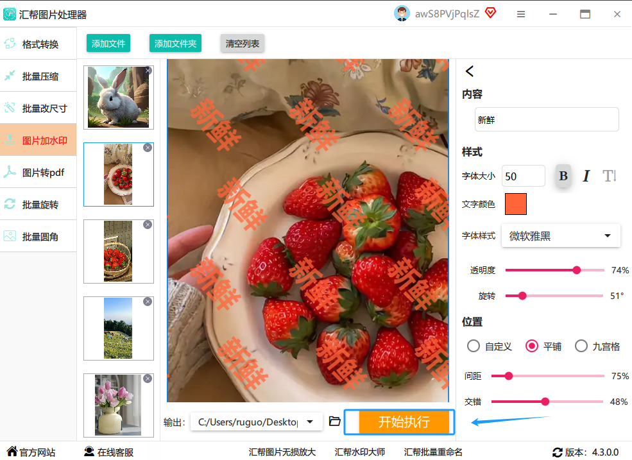The height and width of the screenshot is (460, 632).
Task: Click the back arrow in settings panel
Action: (x=470, y=71)
